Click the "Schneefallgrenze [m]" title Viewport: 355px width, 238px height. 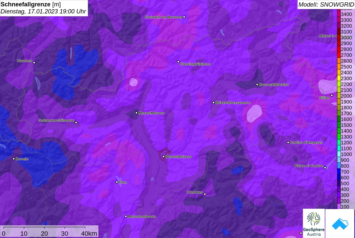pyautogui.click(x=31, y=4)
